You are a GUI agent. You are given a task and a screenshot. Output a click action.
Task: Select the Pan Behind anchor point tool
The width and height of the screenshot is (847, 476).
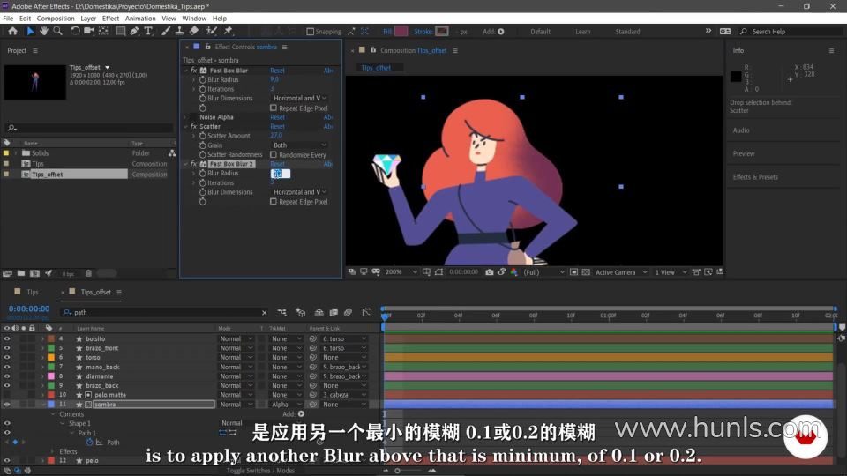103,32
